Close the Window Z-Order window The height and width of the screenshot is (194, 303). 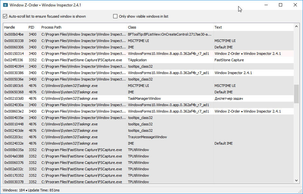[295, 5]
